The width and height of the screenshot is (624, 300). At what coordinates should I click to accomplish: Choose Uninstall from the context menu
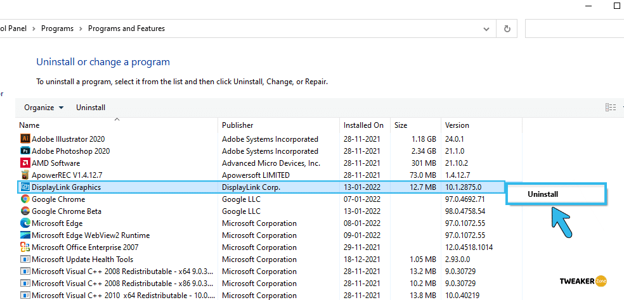point(543,194)
